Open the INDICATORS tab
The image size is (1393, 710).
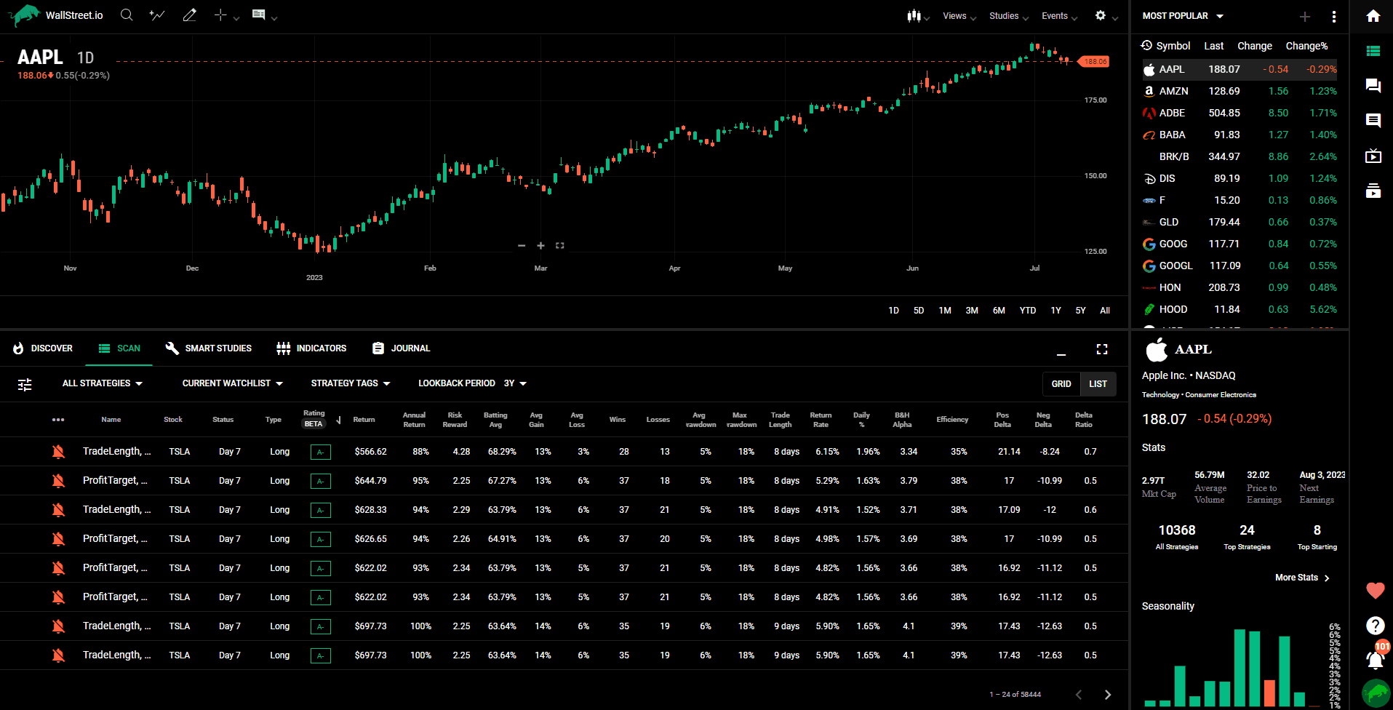311,348
